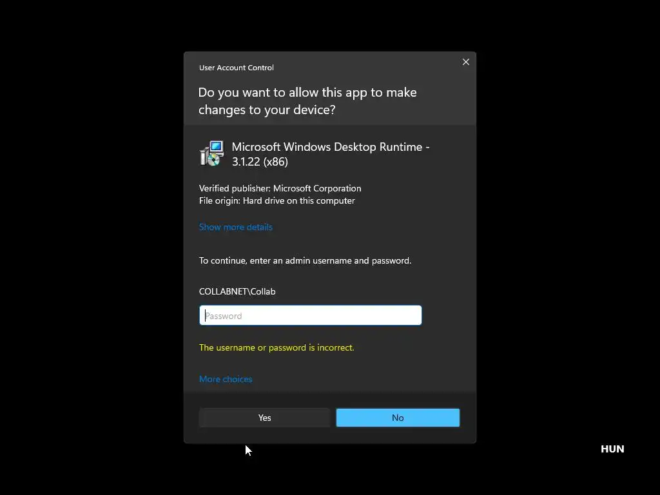Image resolution: width=660 pixels, height=495 pixels.
Task: Click the User Account Control title text
Action: pyautogui.click(x=236, y=68)
